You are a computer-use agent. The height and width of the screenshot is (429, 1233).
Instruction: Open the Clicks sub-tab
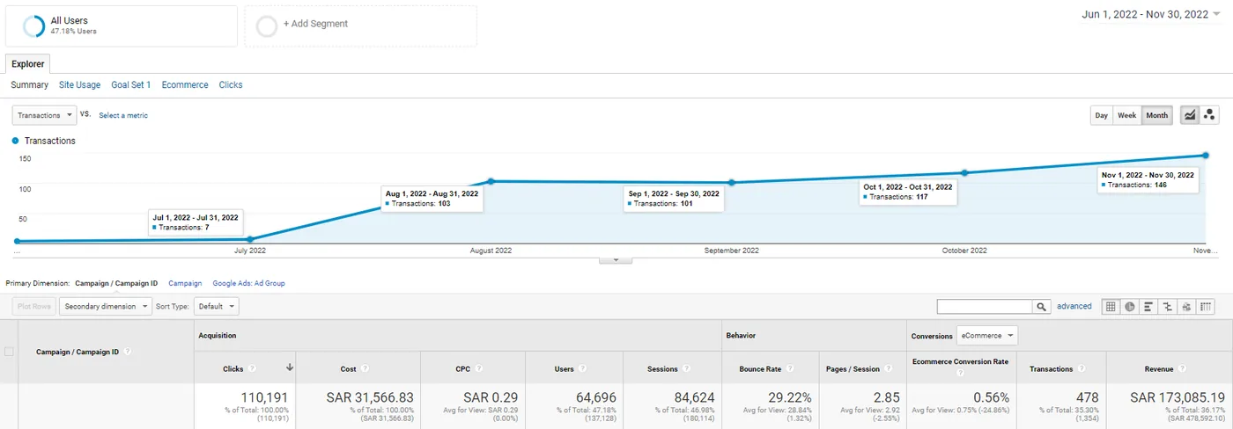(x=231, y=85)
